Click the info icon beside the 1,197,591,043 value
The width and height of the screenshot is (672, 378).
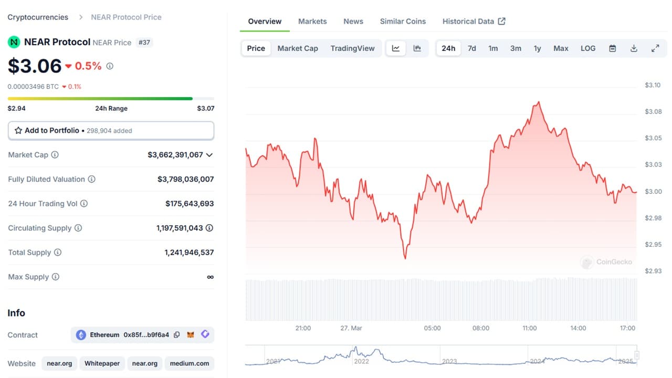[209, 228]
